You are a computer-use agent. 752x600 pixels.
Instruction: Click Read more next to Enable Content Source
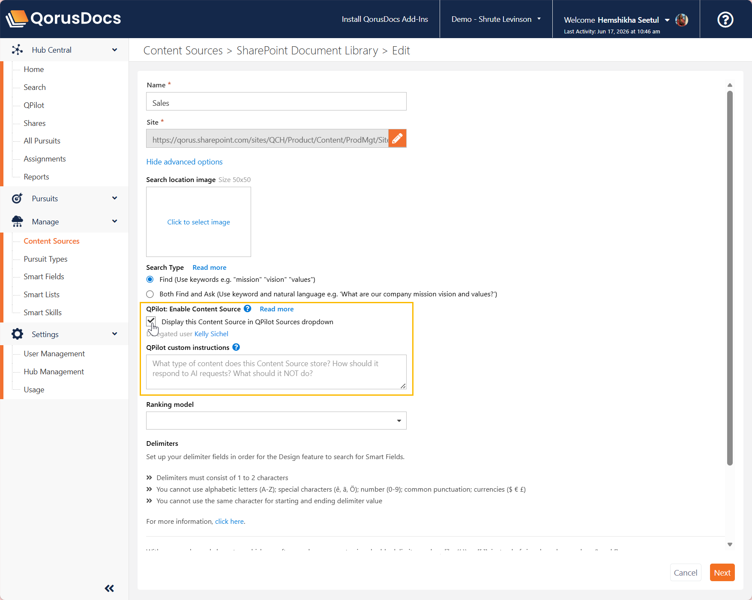[276, 309]
